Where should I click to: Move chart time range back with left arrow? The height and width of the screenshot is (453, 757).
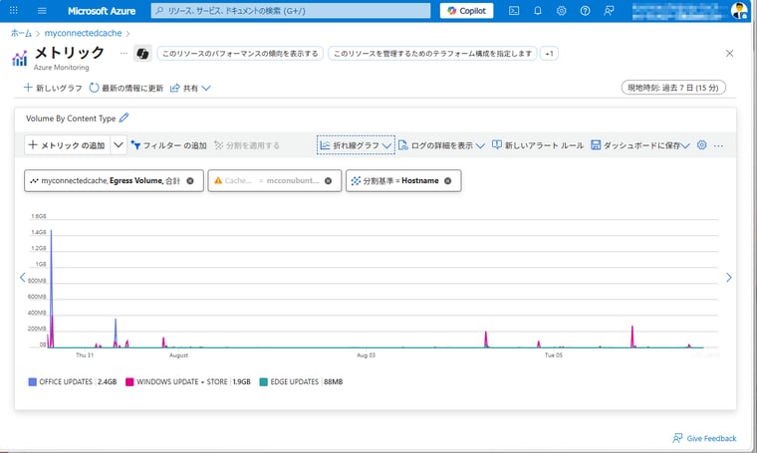pyautogui.click(x=22, y=278)
